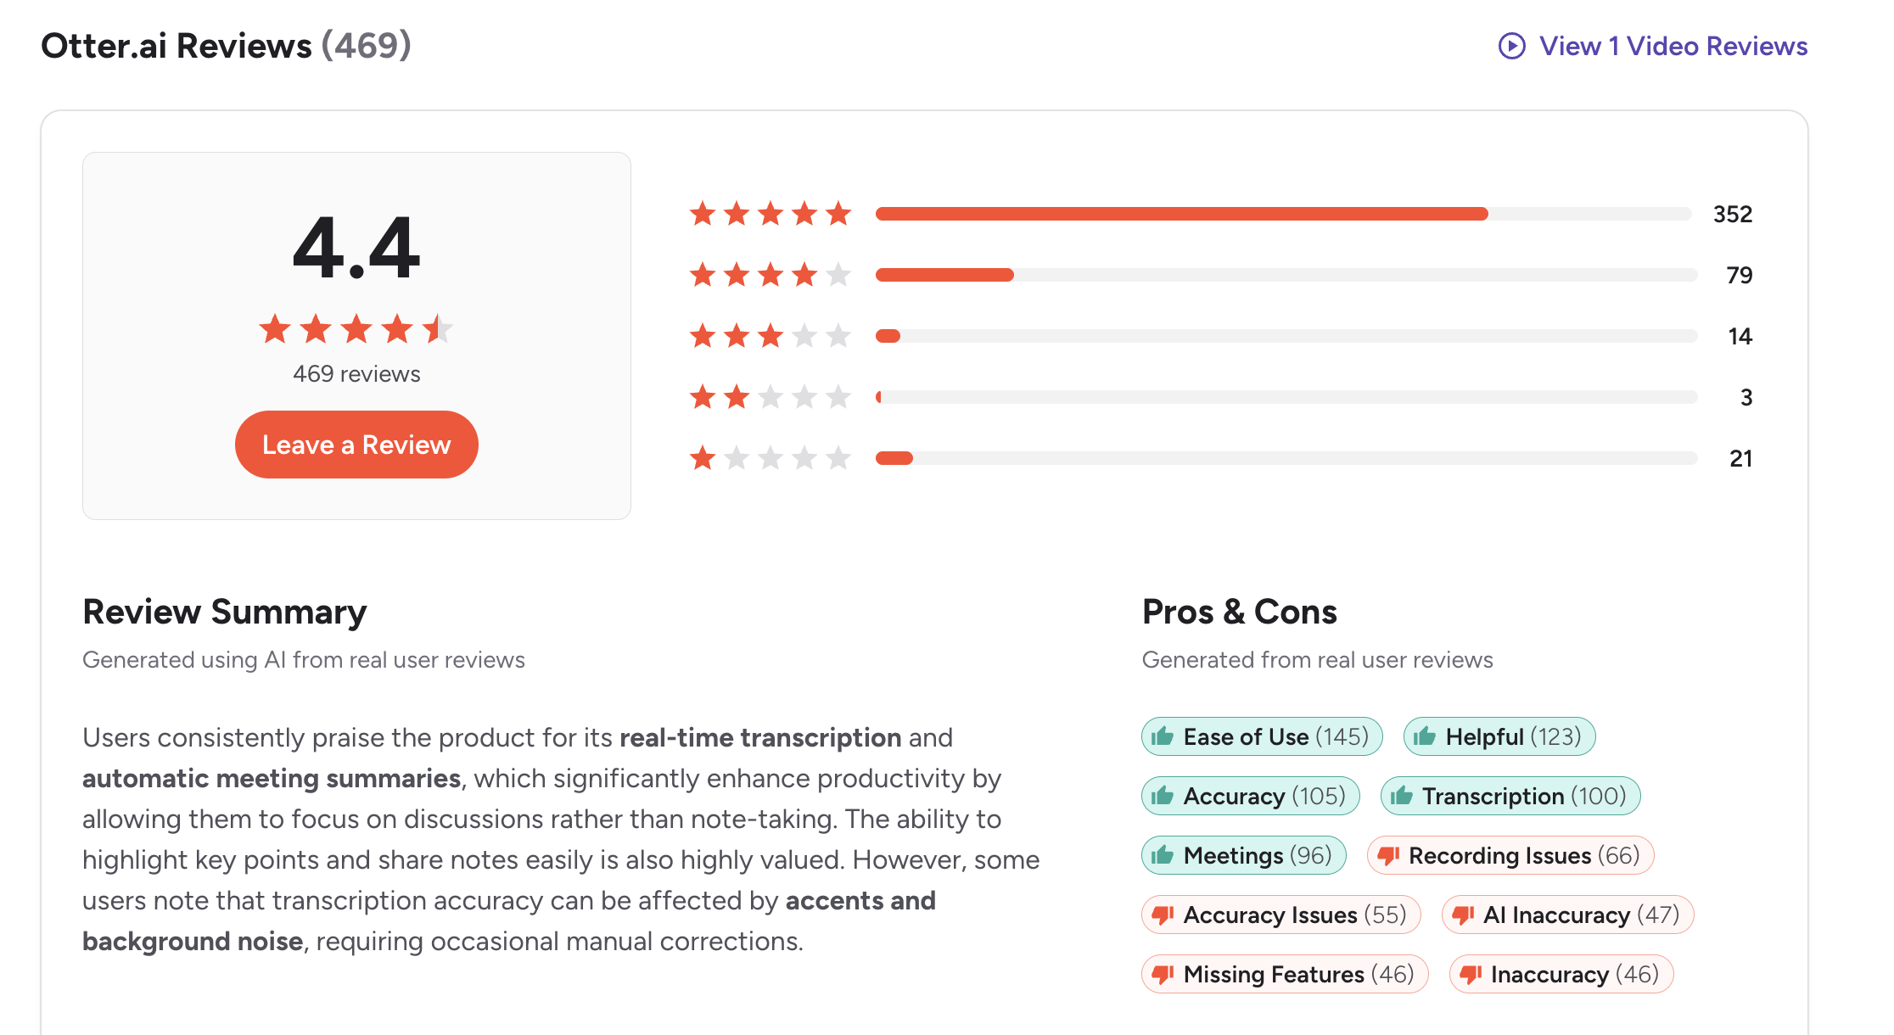The height and width of the screenshot is (1035, 1894).
Task: Click the thumbs-down icon on Missing Features
Action: [1163, 974]
